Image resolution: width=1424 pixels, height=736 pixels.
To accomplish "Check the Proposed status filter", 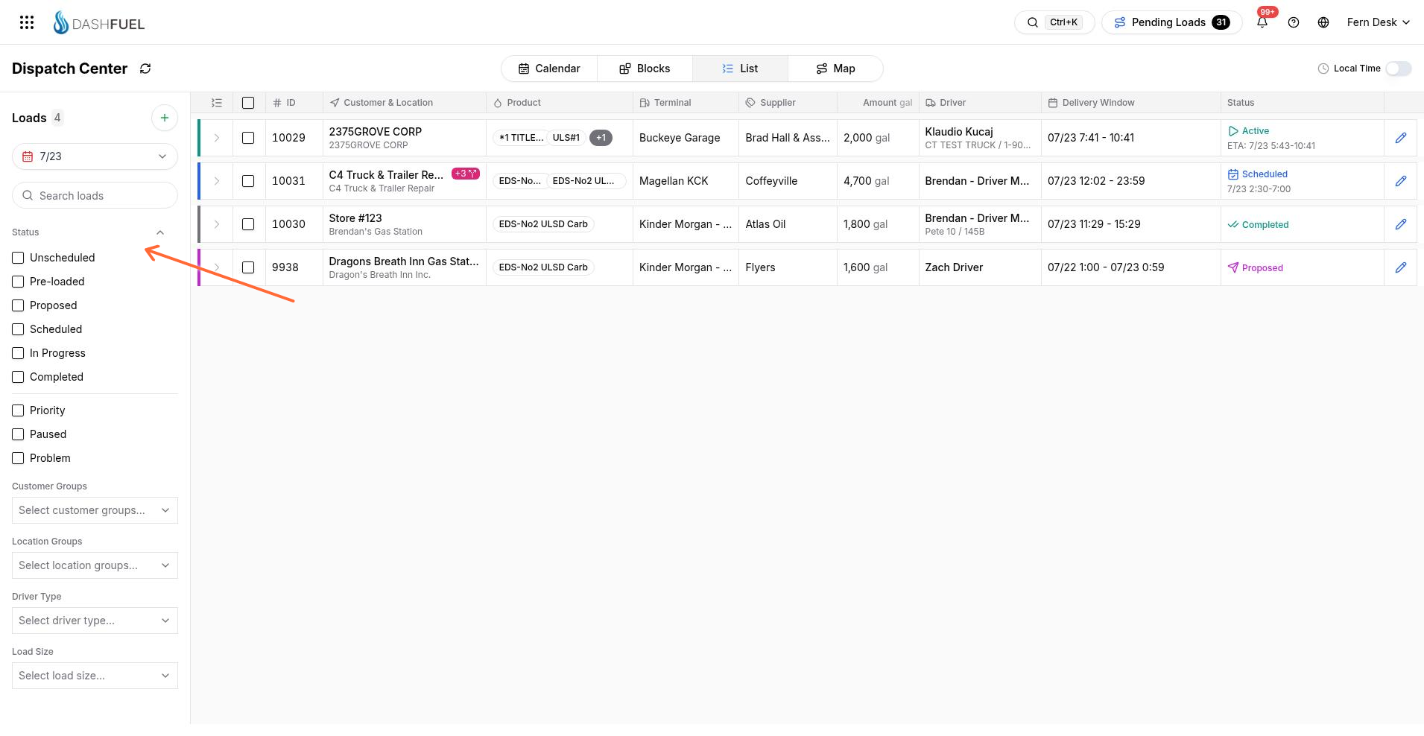I will click(x=18, y=305).
